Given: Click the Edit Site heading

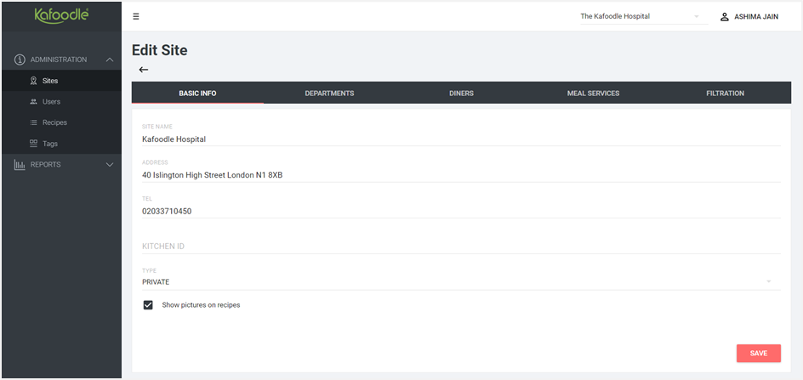Looking at the screenshot, I should (160, 50).
